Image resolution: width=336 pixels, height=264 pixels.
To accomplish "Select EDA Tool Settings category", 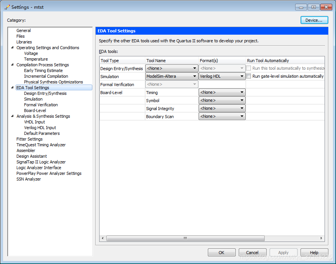I will (54, 88).
